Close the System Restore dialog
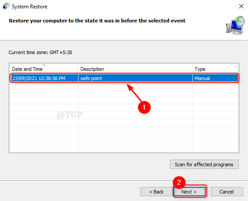 [241, 6]
